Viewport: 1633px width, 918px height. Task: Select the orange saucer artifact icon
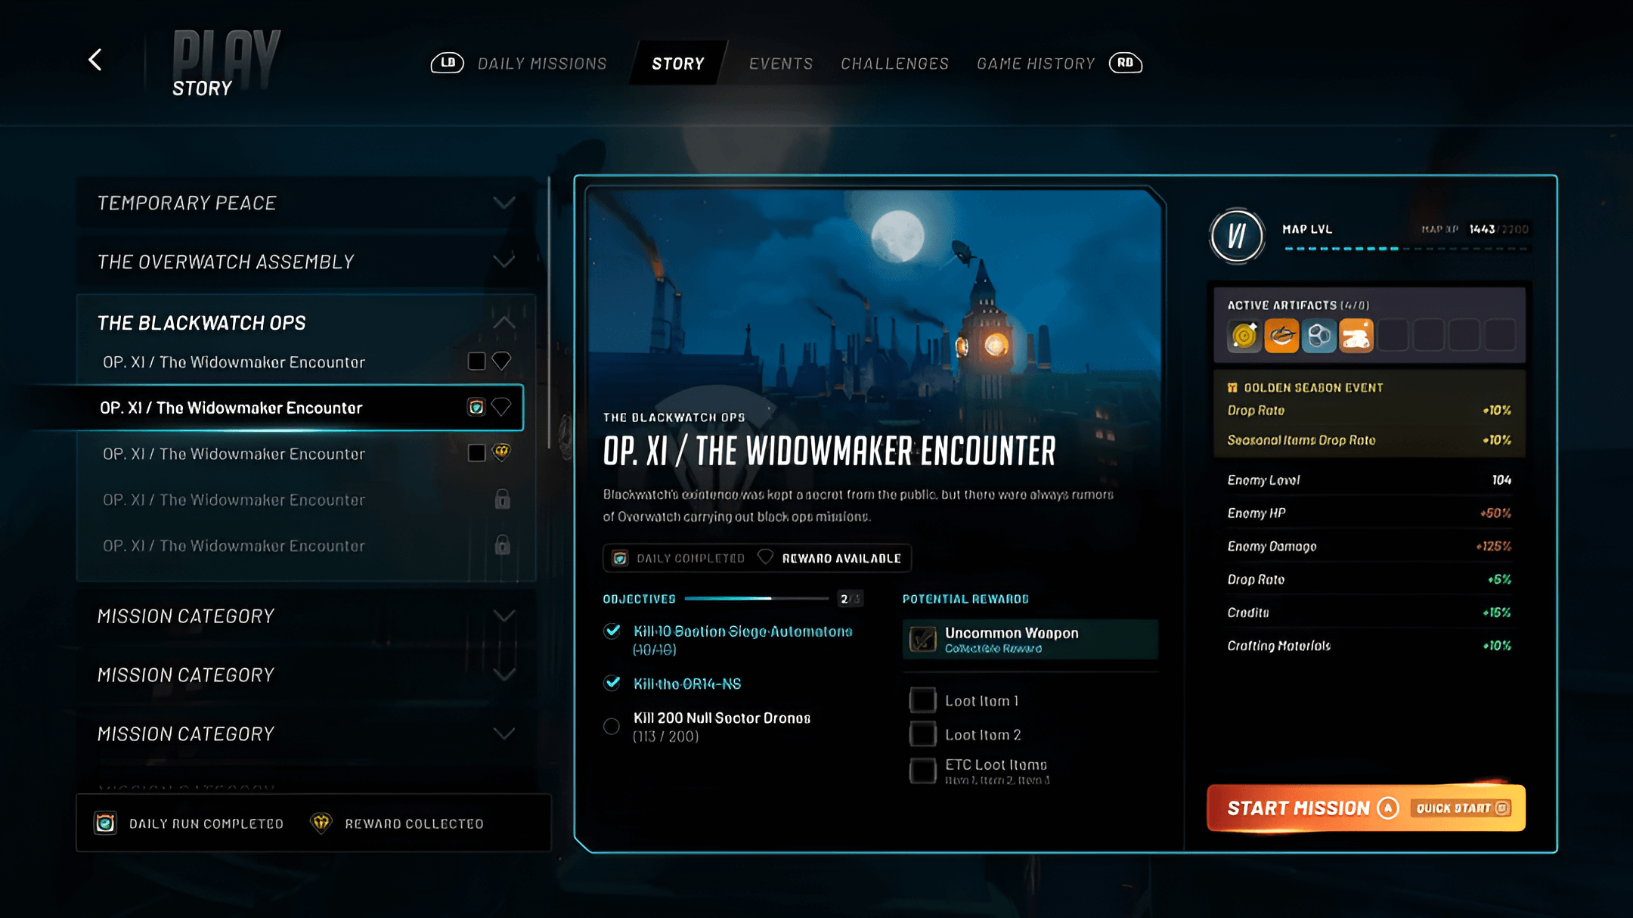1281,336
